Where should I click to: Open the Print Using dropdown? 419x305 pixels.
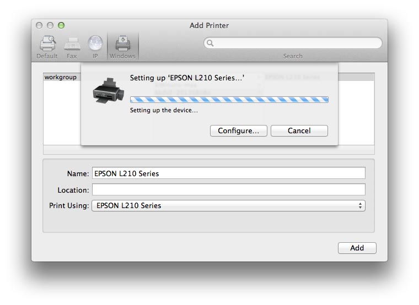(228, 206)
